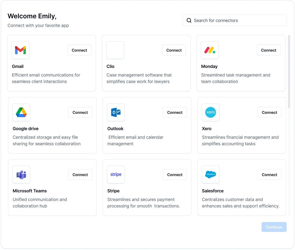Click the magnifier icon in search box

(189, 20)
